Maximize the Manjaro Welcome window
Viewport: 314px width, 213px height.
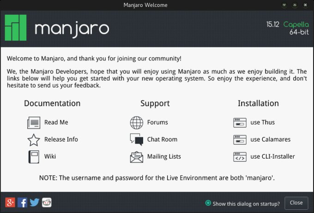(295, 5)
